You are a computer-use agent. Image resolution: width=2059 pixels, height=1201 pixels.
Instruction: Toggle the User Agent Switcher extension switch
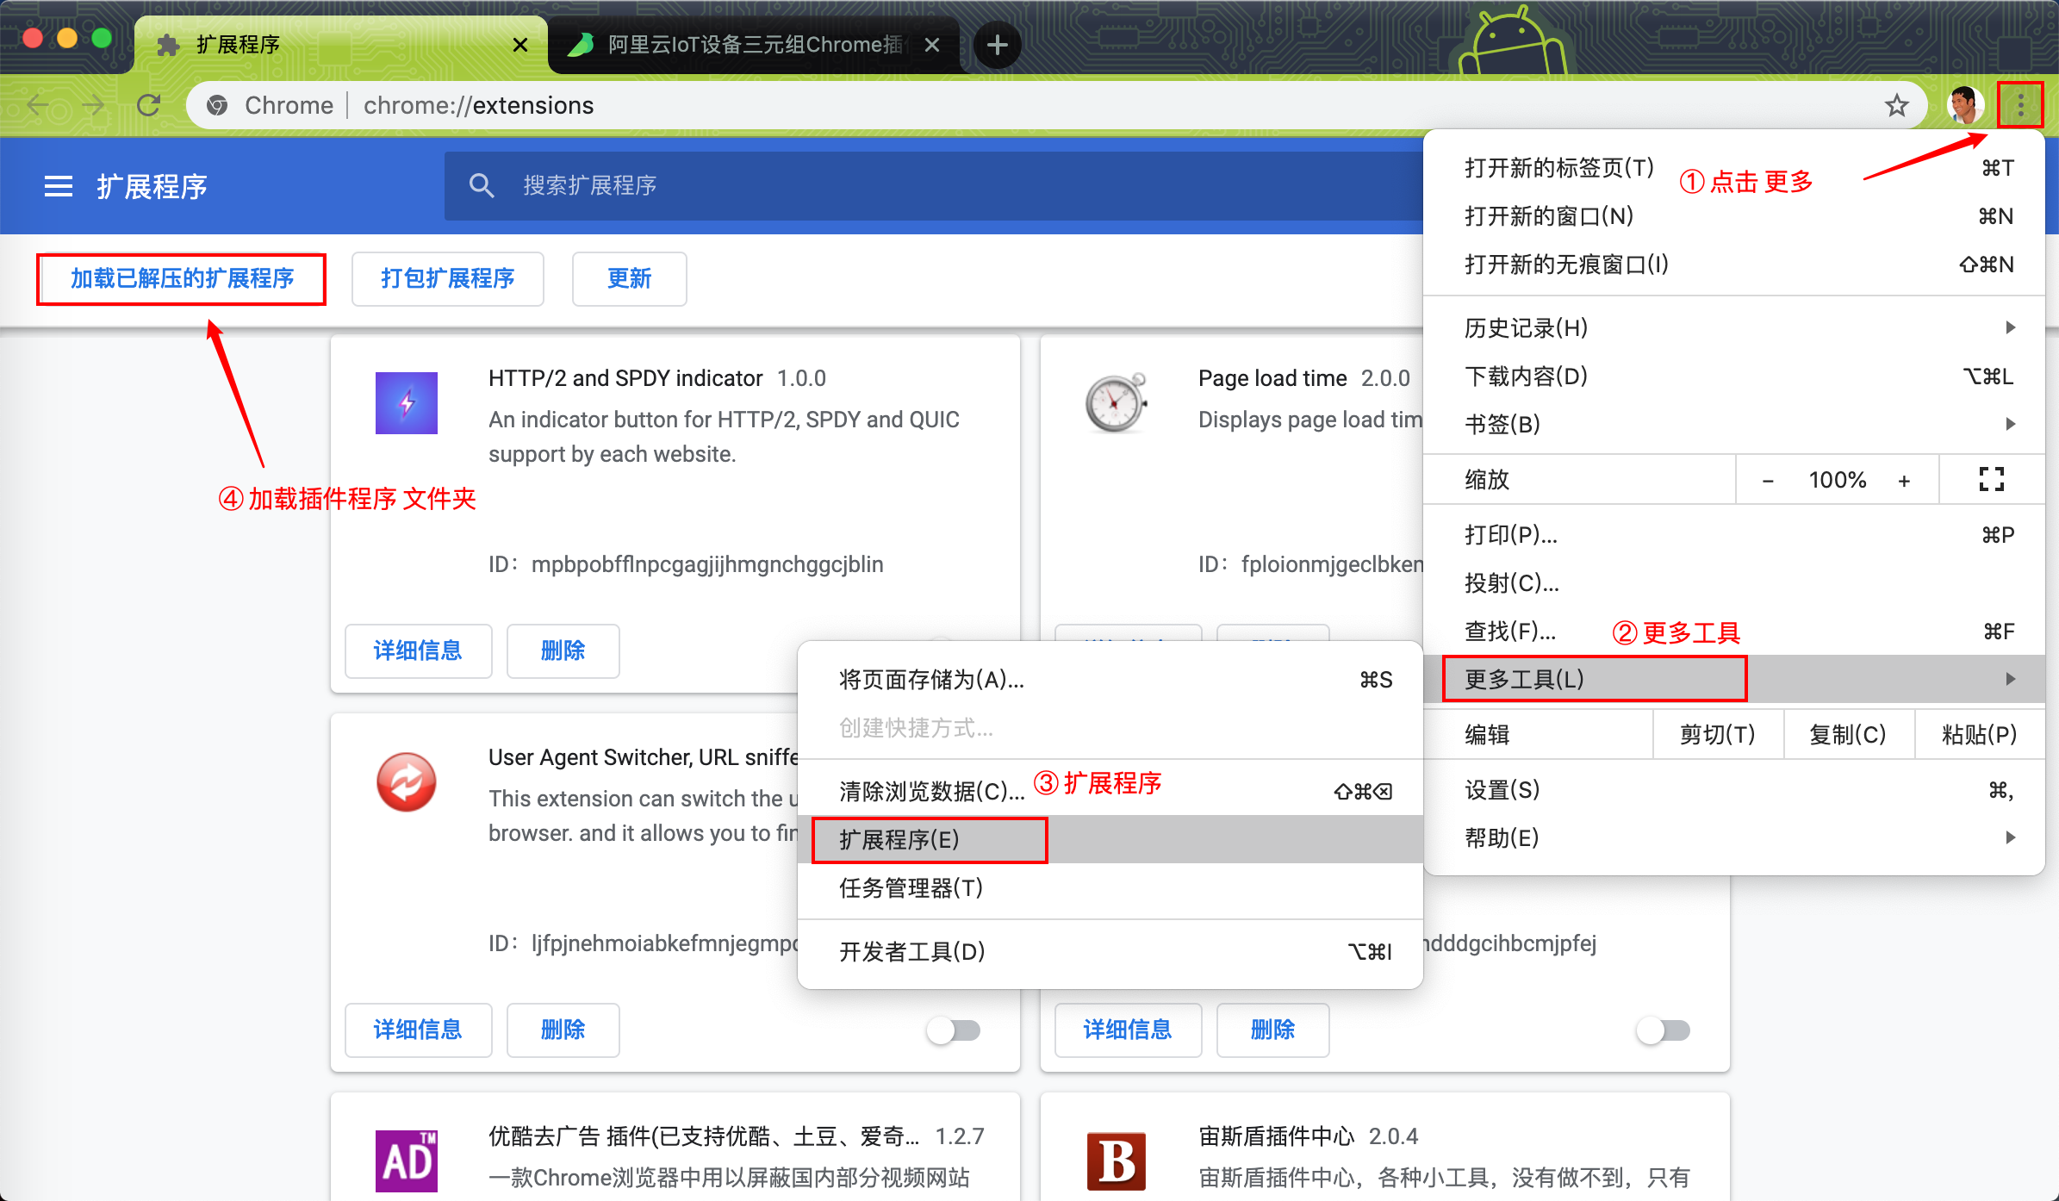tap(955, 1030)
